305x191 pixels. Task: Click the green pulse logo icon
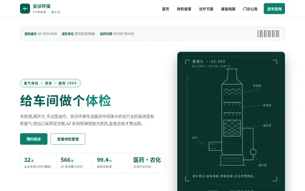25,9
